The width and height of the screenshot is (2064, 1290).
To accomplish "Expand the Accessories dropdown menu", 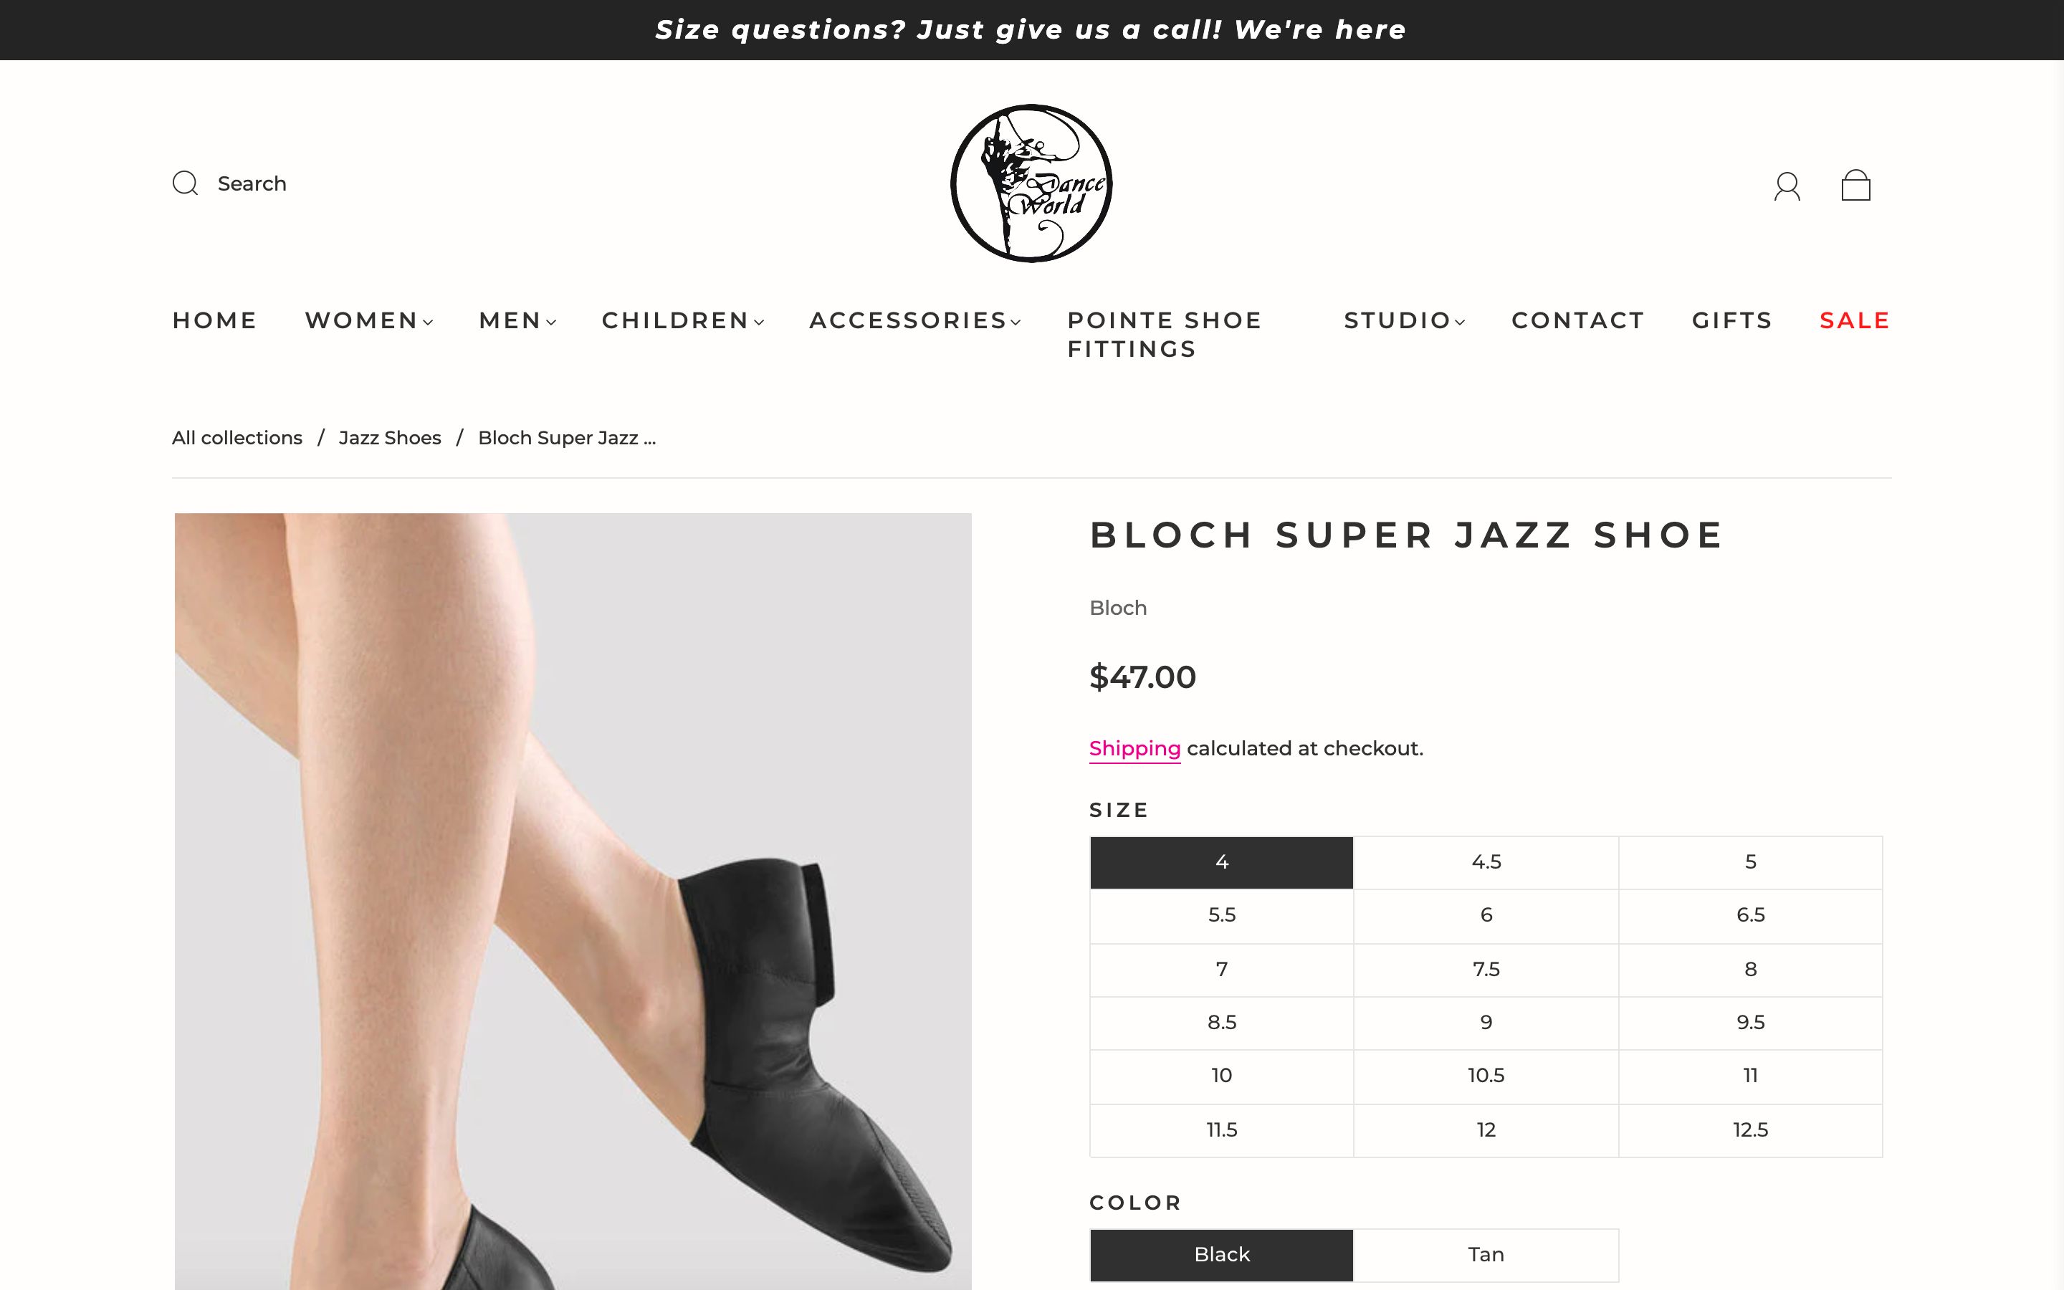I will pos(914,321).
